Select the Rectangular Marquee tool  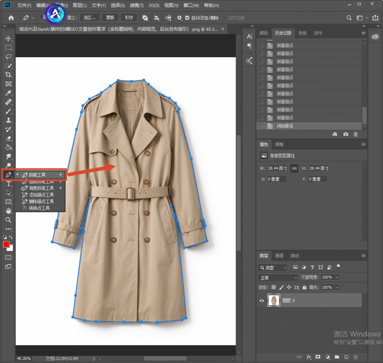click(x=8, y=48)
